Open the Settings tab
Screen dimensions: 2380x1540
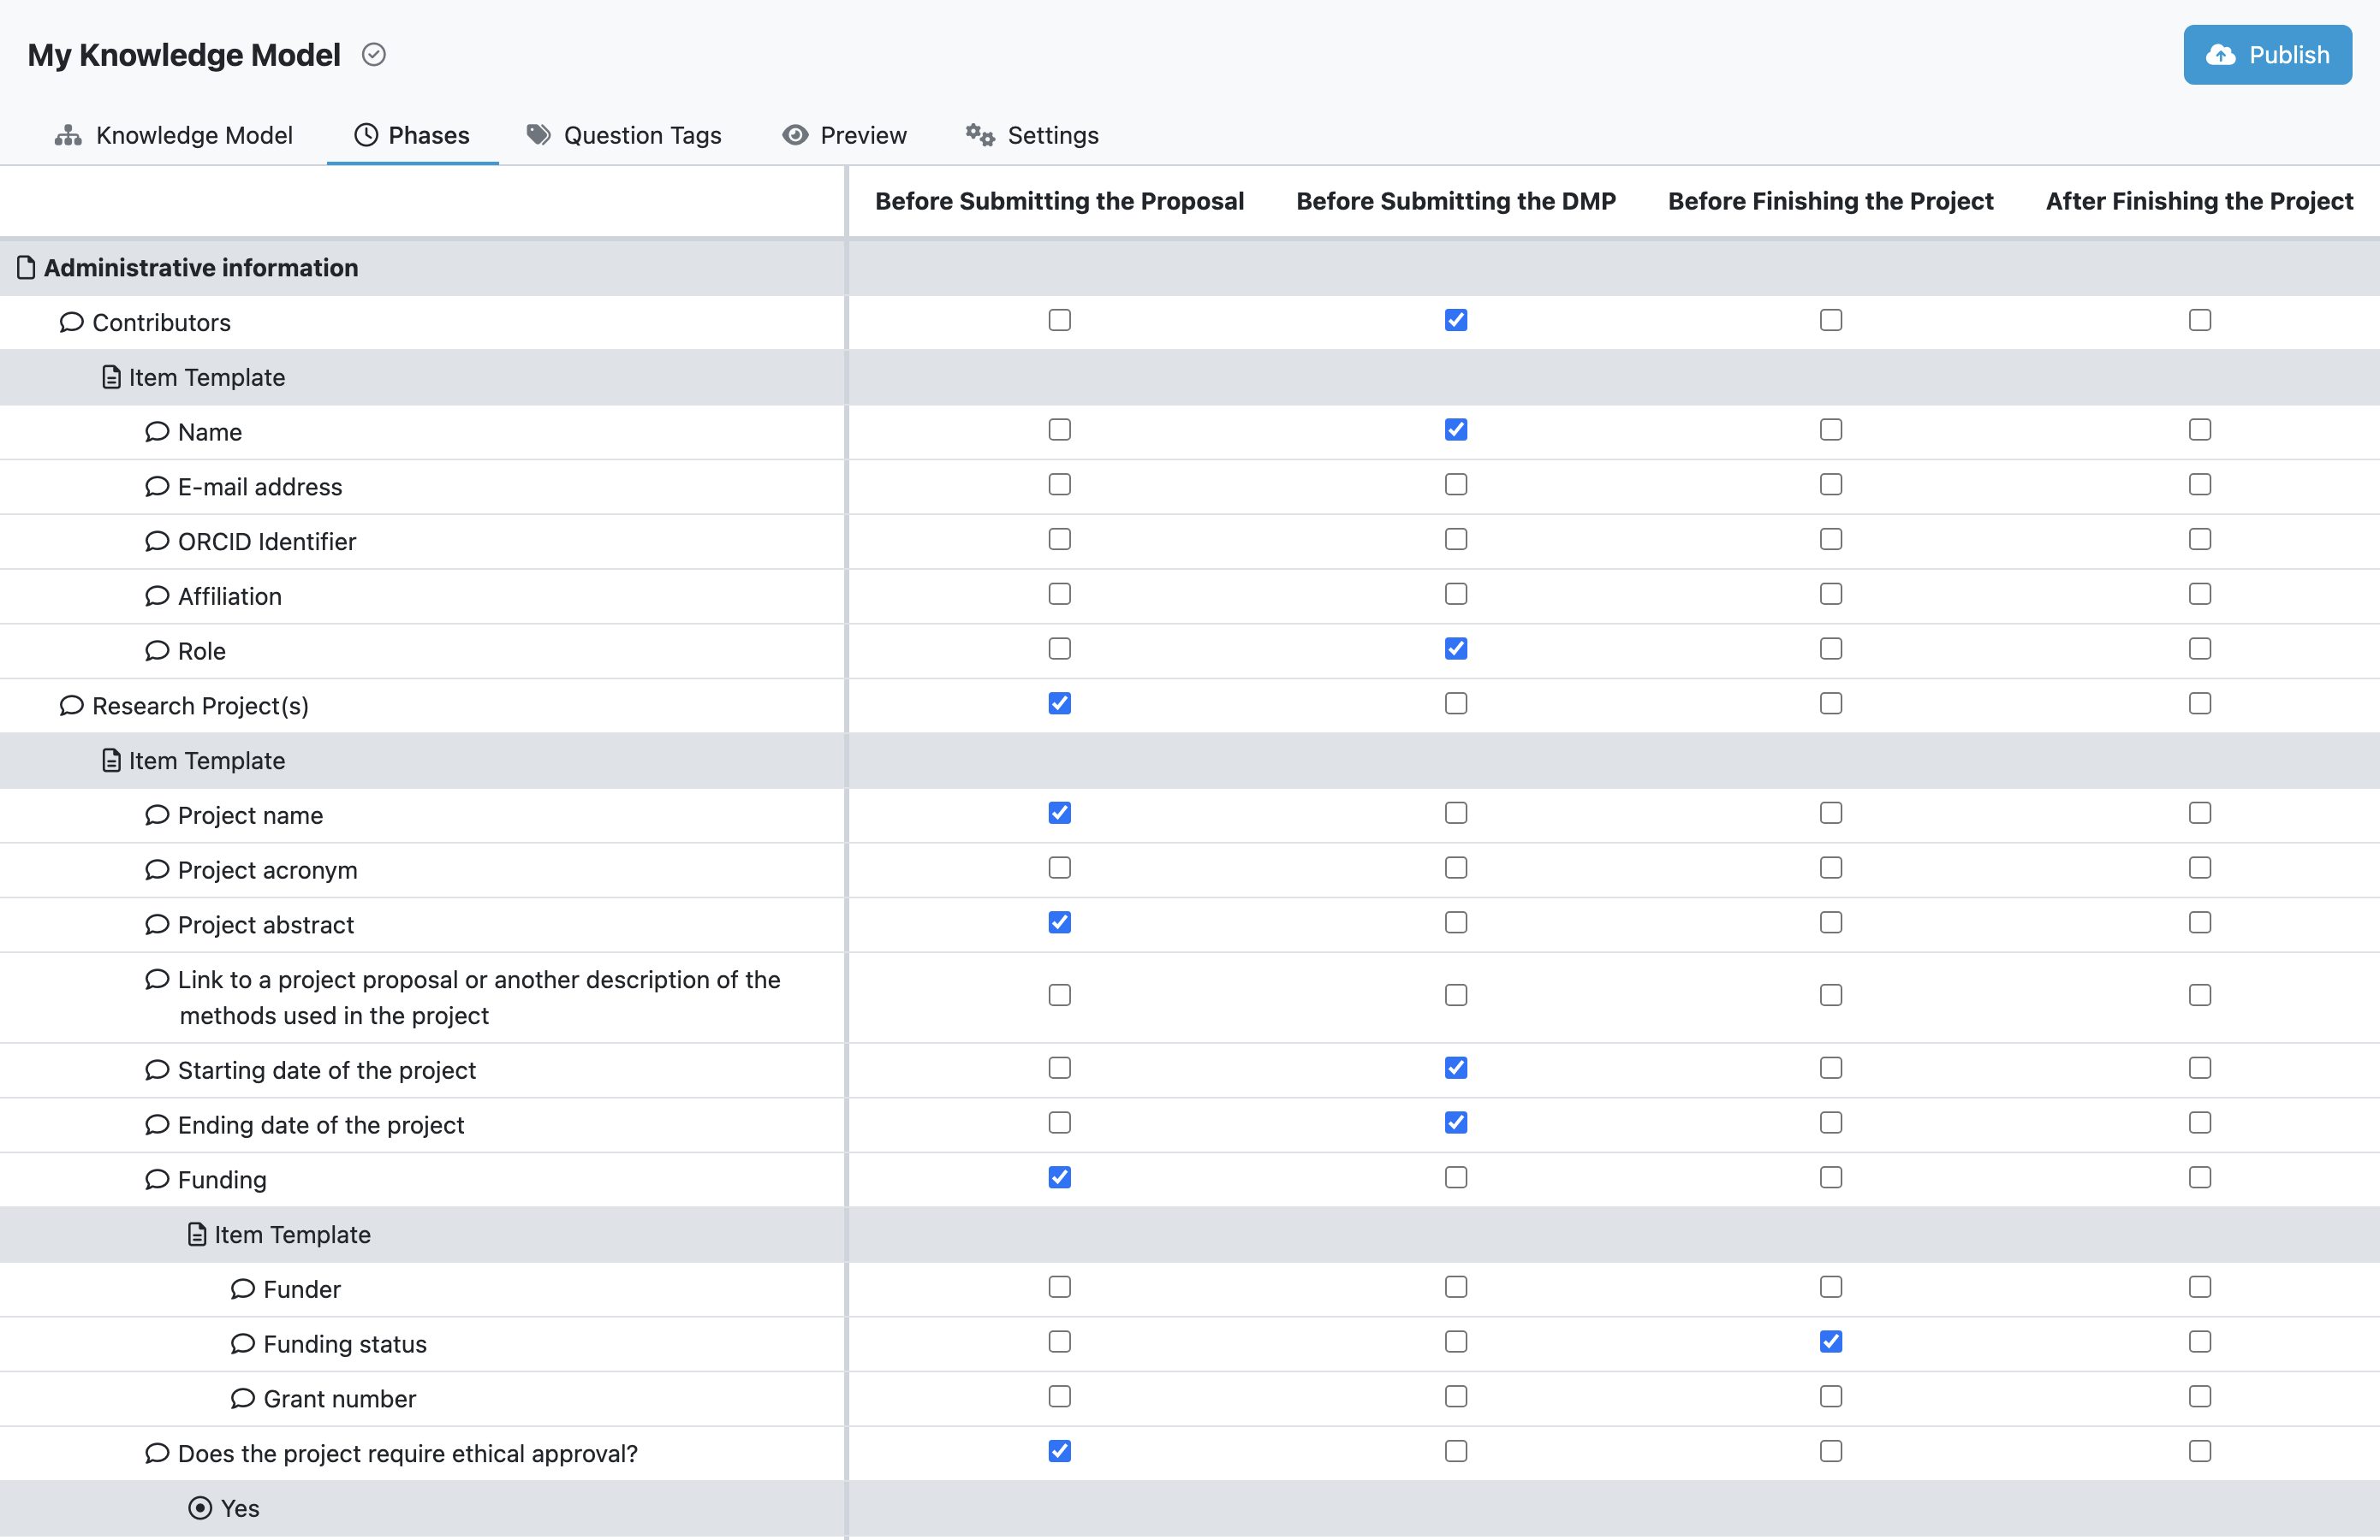pos(1031,135)
